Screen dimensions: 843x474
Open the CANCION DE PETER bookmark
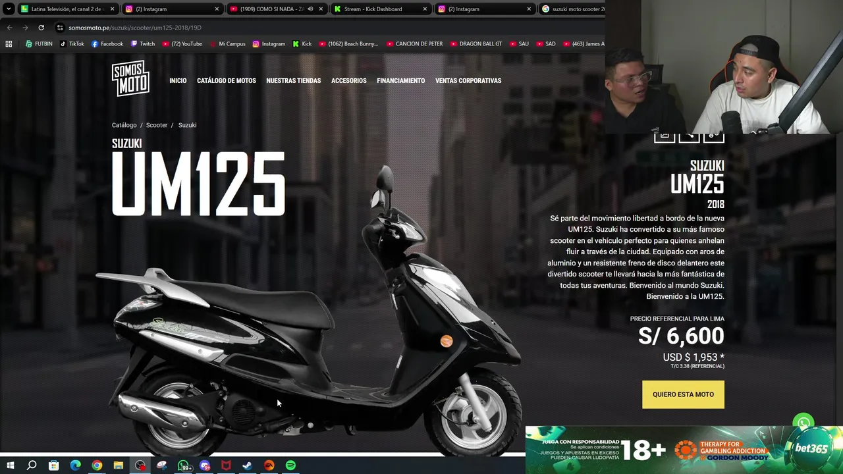(414, 44)
